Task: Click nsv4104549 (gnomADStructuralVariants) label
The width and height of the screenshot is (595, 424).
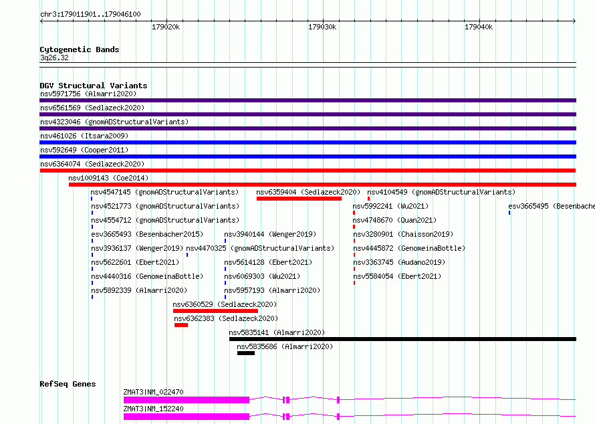Action: (x=441, y=192)
